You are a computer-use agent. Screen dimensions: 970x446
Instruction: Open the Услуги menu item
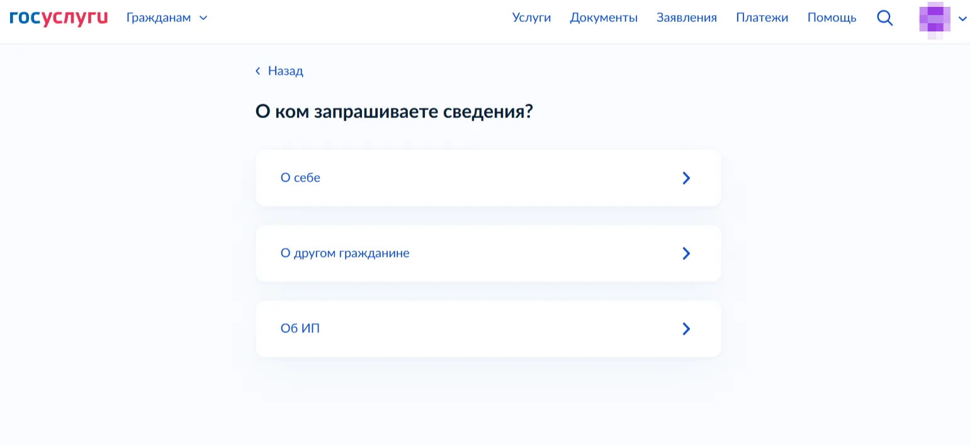click(x=531, y=18)
